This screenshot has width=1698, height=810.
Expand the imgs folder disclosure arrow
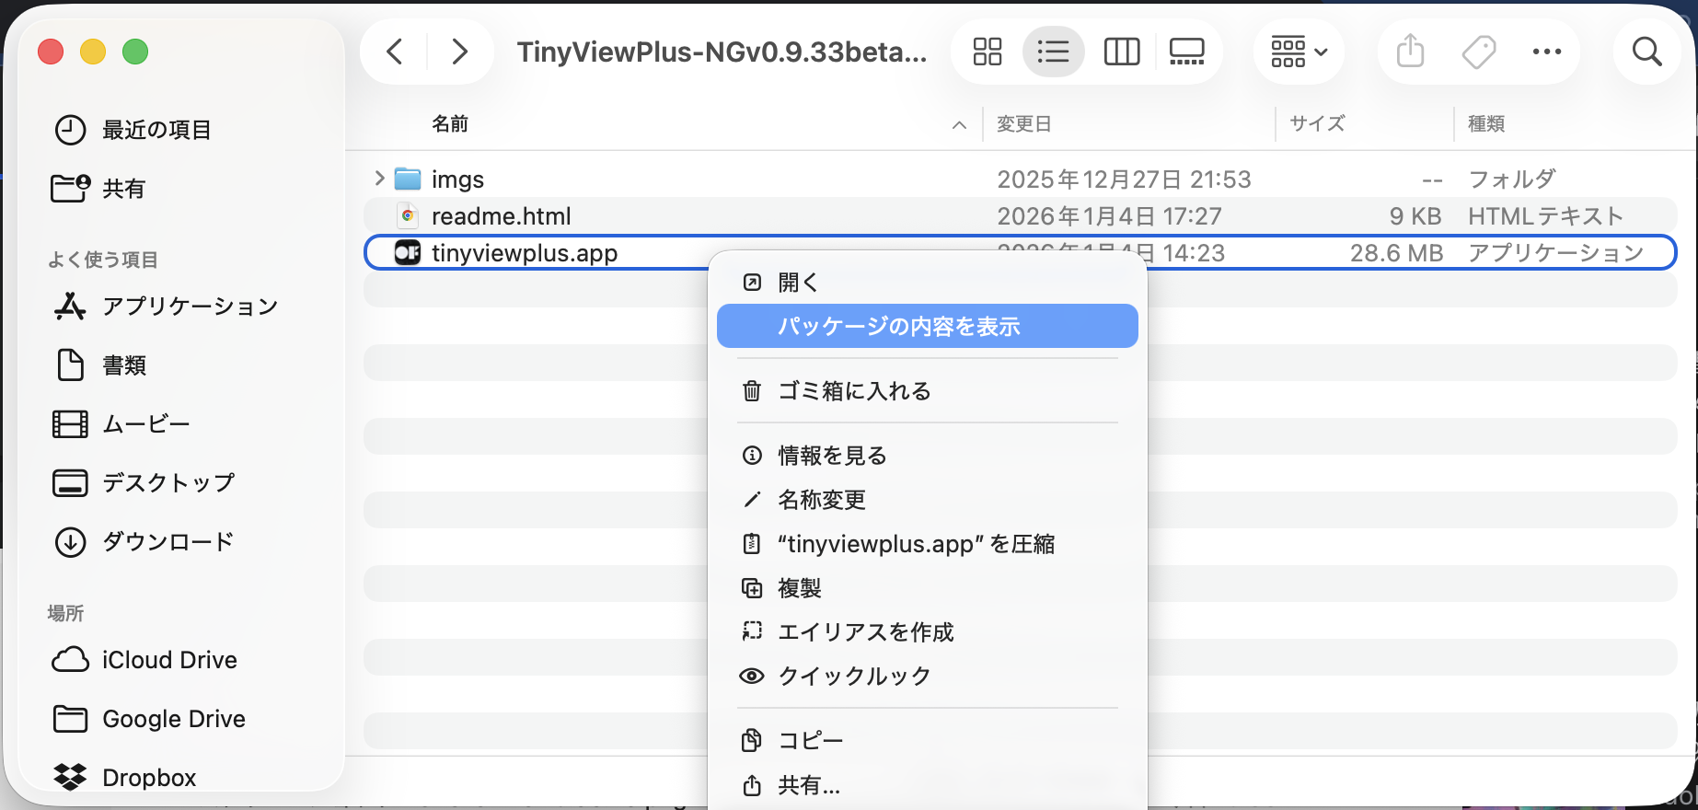(x=379, y=179)
